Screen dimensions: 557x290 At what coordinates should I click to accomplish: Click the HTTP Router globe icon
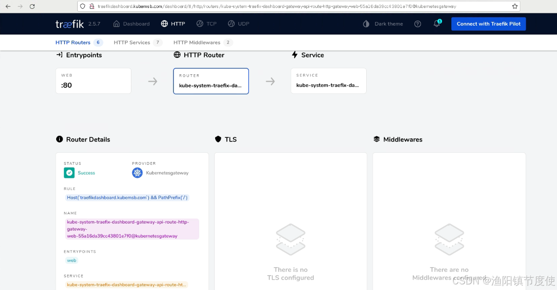point(177,55)
